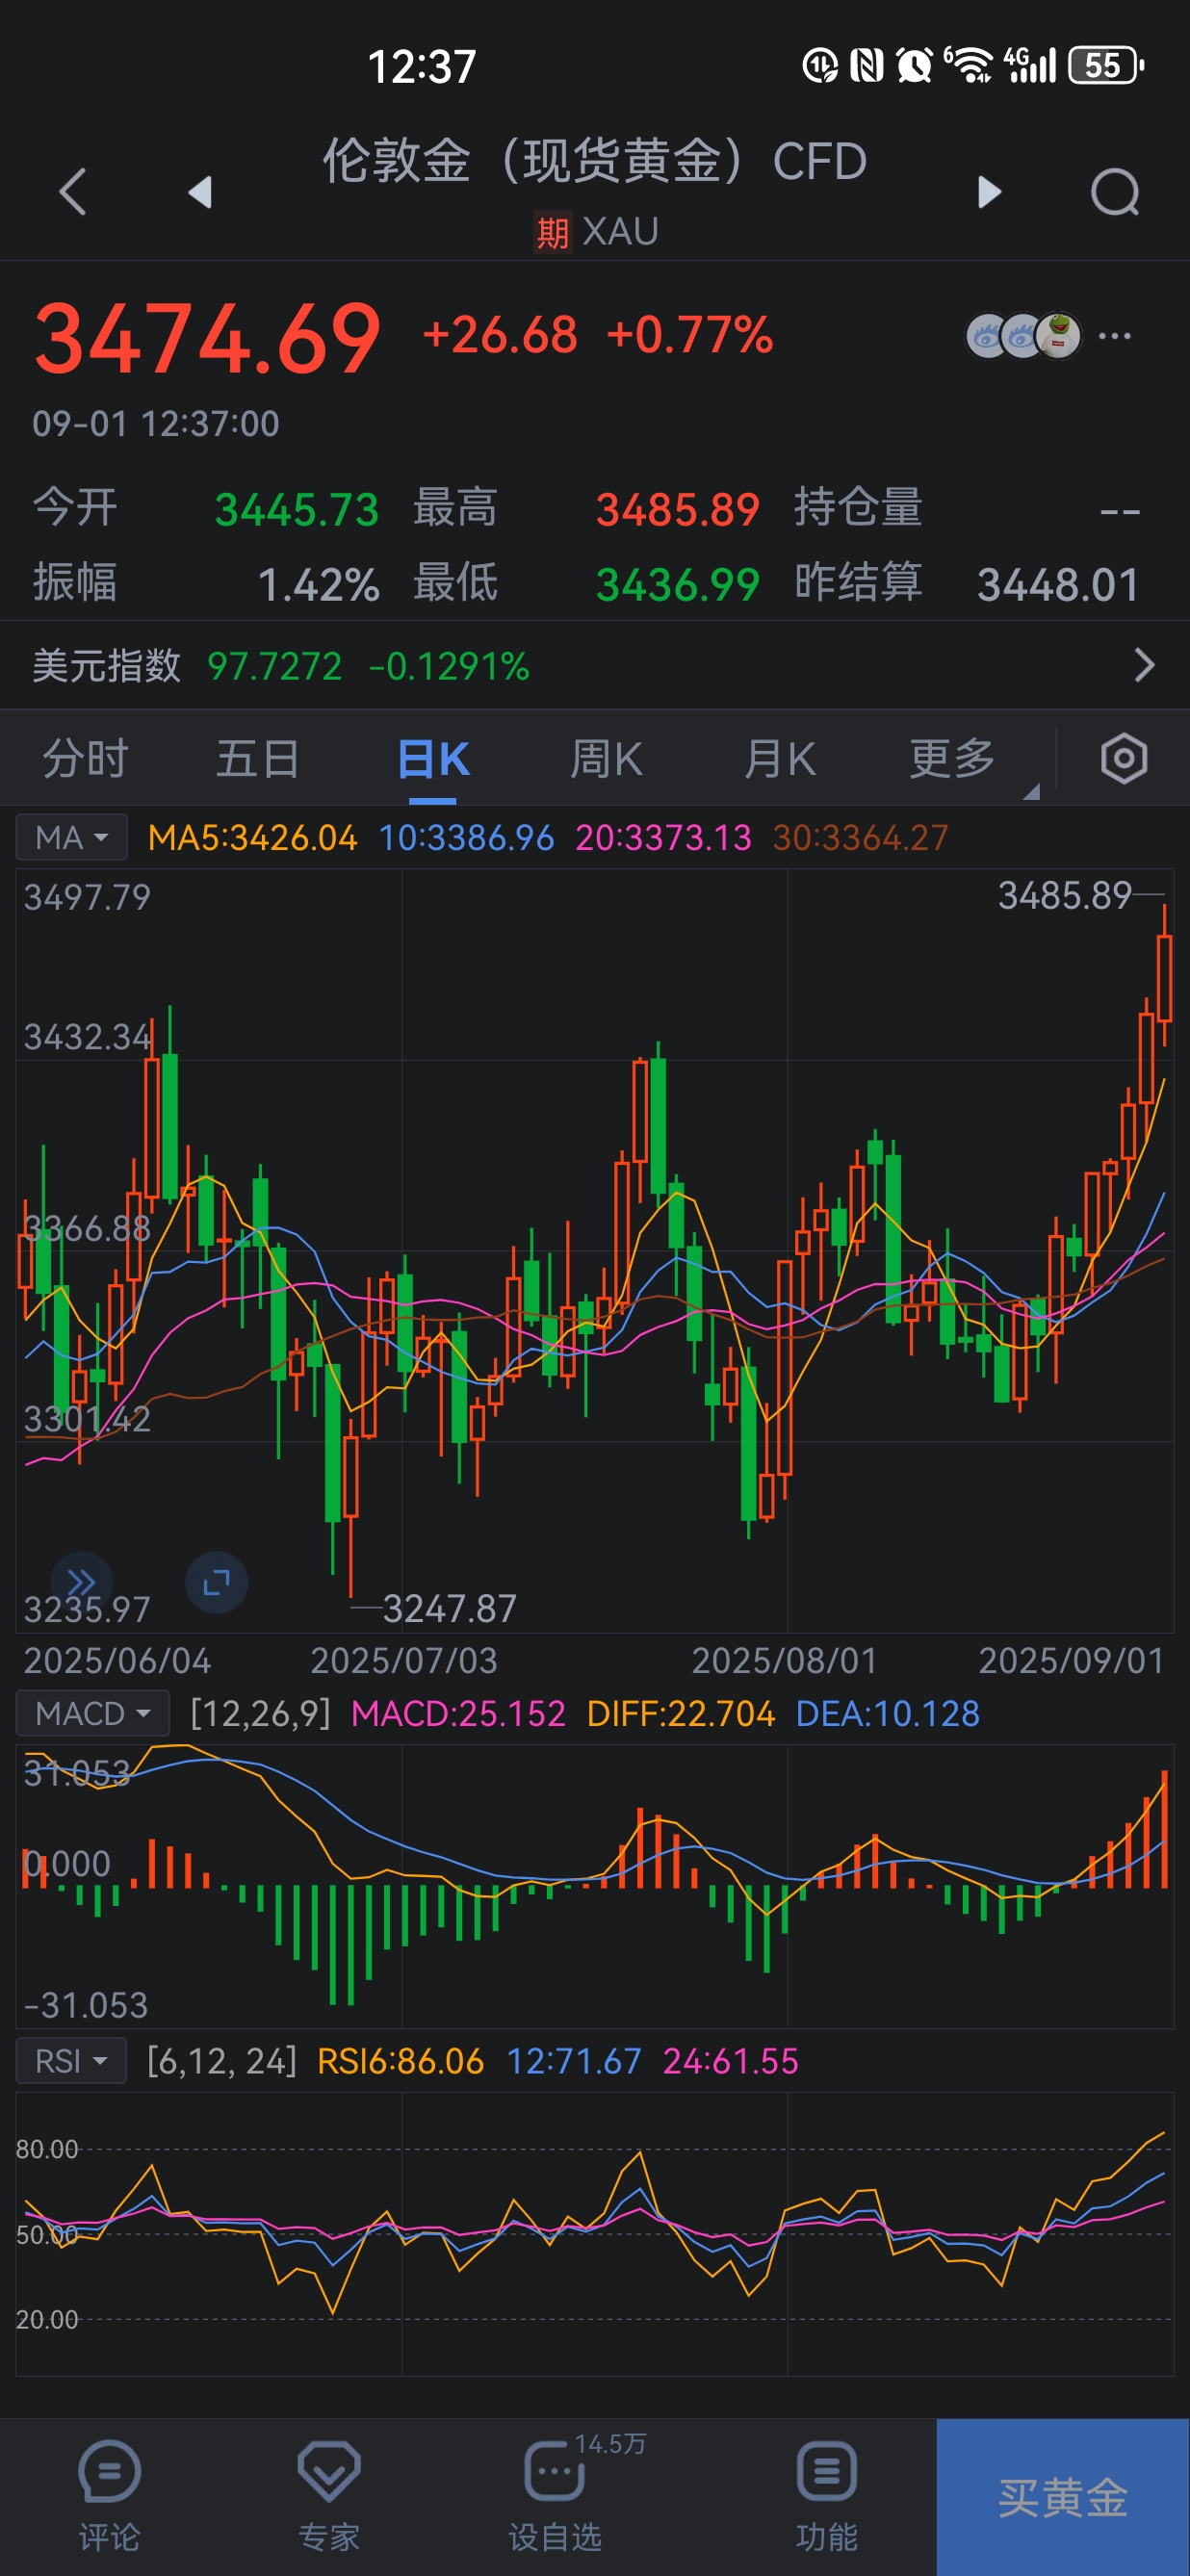
Task: Tap the three-dot more options icon
Action: click(1114, 336)
